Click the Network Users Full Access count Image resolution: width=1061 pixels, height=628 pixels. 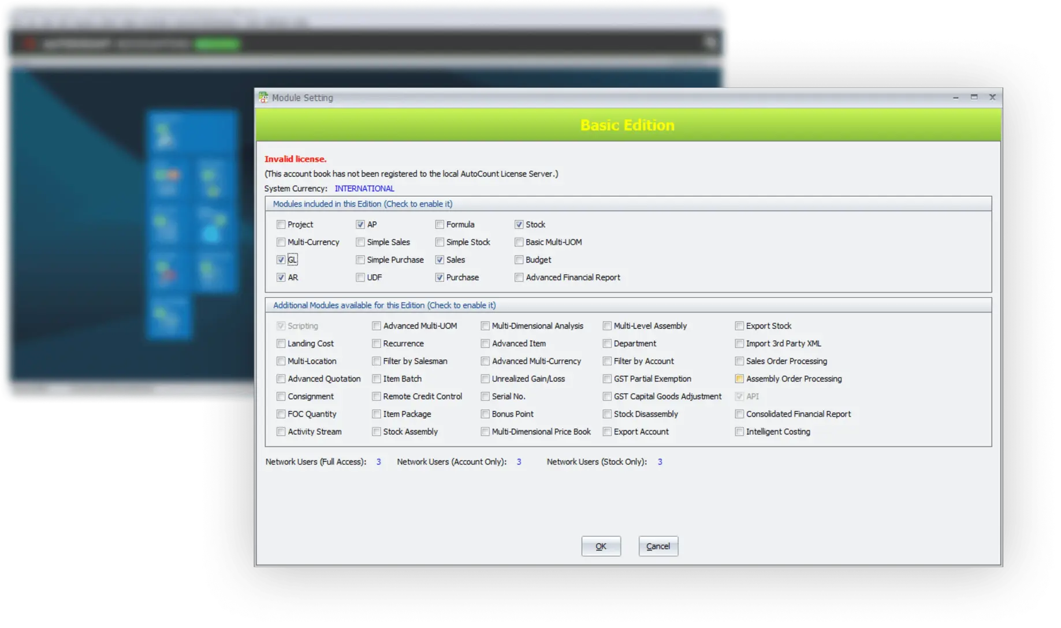[x=378, y=461]
